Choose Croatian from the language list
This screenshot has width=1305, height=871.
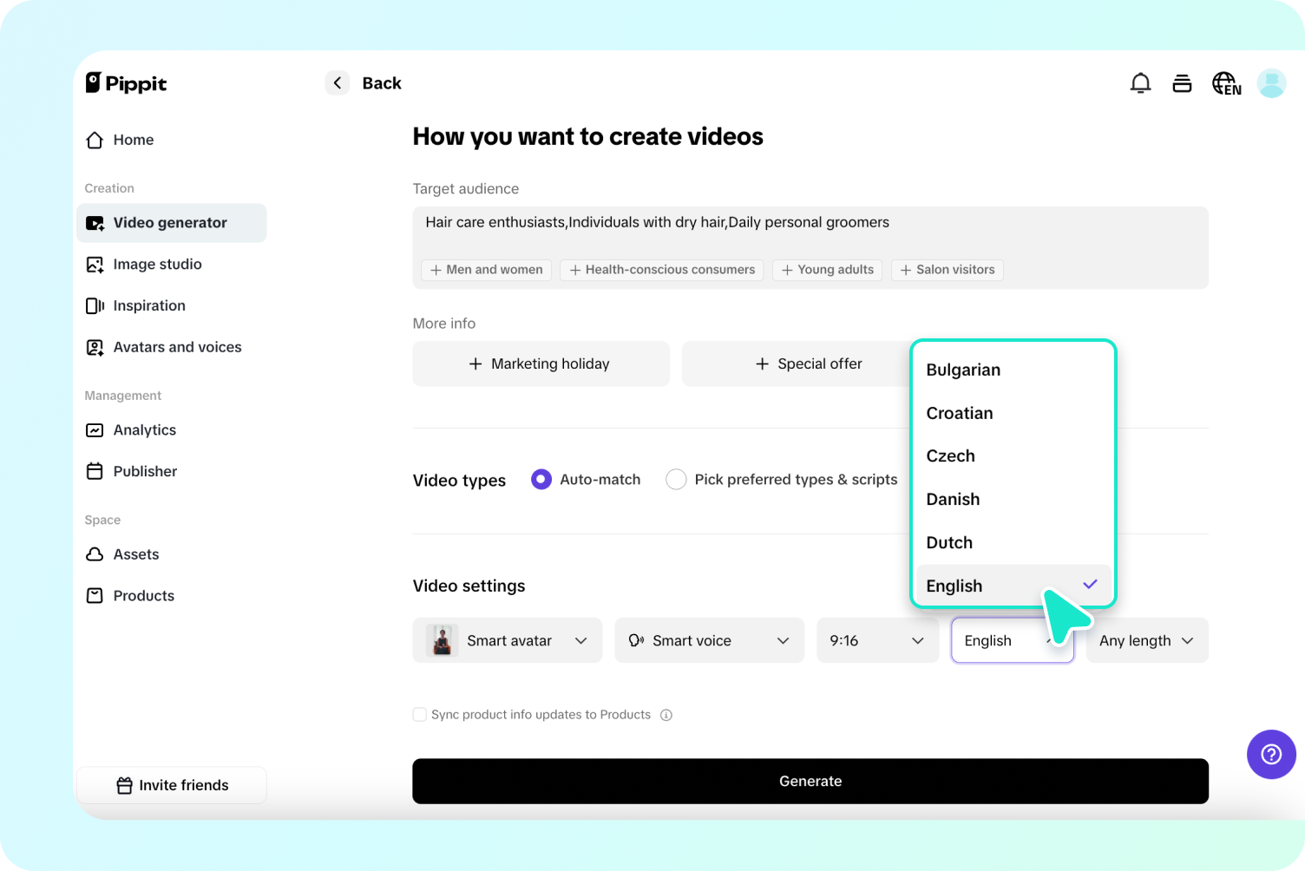coord(1013,414)
